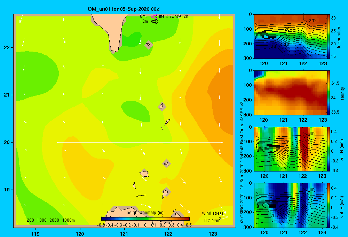Click the '0.5' tick at height anomaly bar end
The width and height of the screenshot is (348, 237).
(x=189, y=225)
